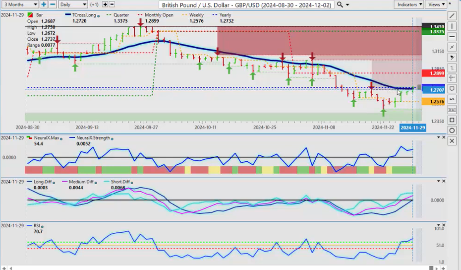Click the magnifier symbol search icon

coord(340,4)
